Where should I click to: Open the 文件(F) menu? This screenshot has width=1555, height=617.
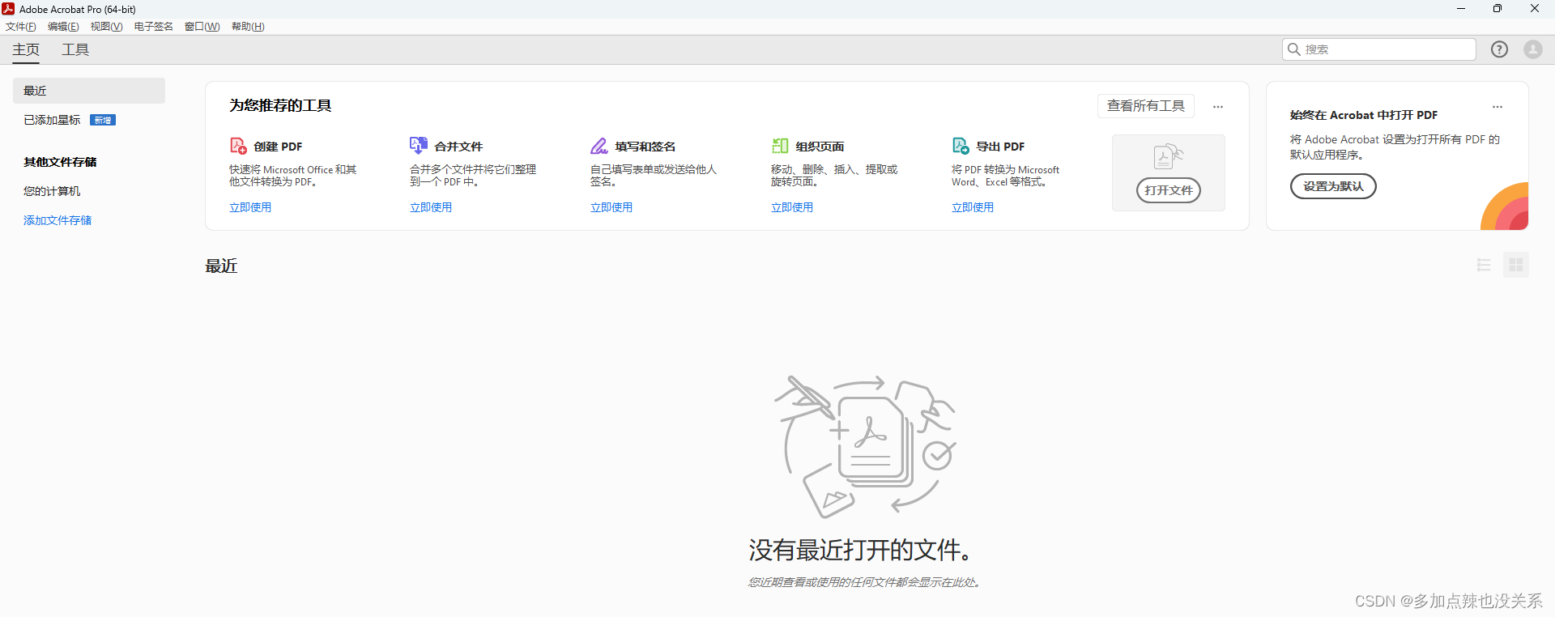(21, 27)
